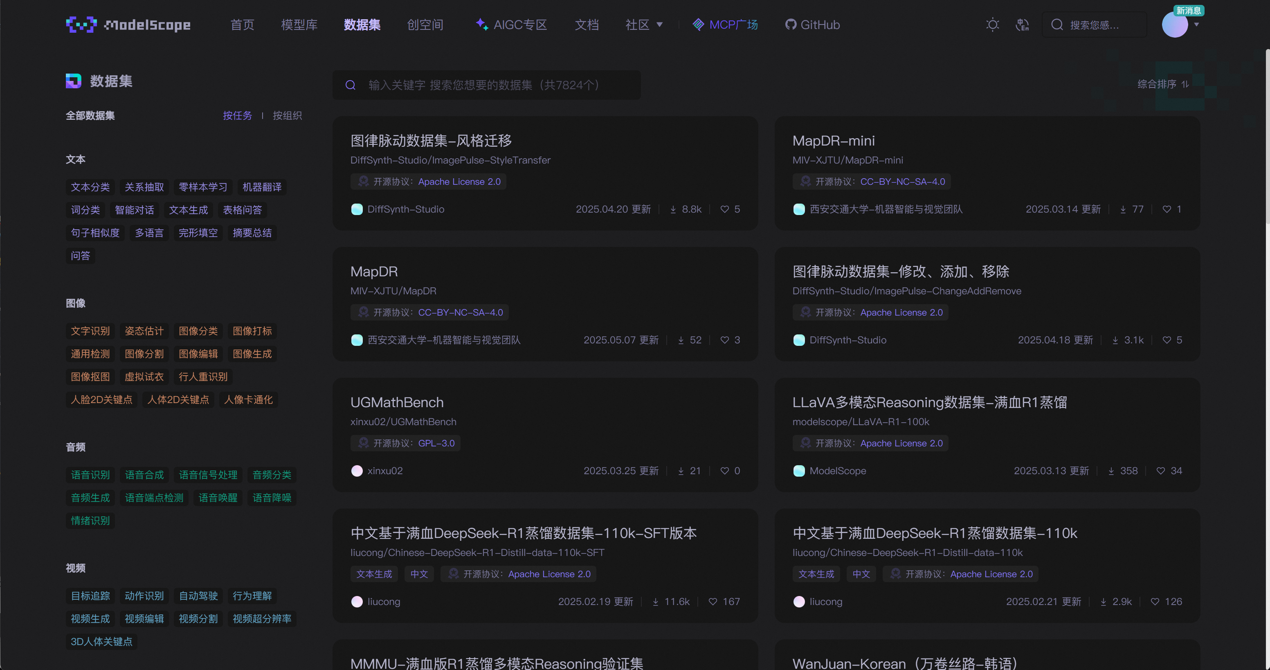This screenshot has height=670, width=1270.
Task: Select the 3D人体关键点 tag
Action: (x=101, y=641)
